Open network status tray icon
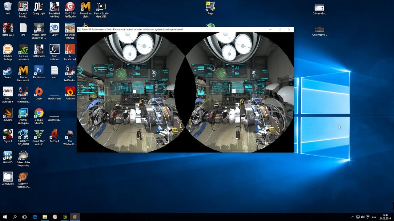 coord(357,217)
